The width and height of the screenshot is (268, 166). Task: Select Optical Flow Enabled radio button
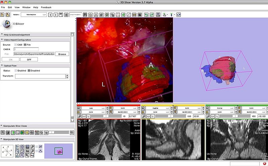point(16,70)
